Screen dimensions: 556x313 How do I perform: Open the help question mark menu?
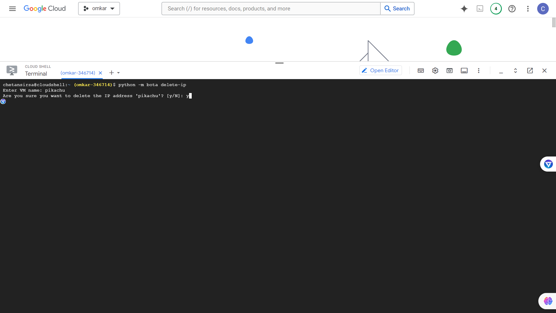[x=512, y=9]
